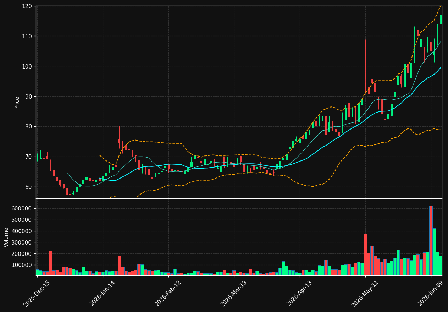Select the red volume bar at 2026-May-11
Image resolution: width=448 pixels, height=312 pixels.
click(365, 255)
